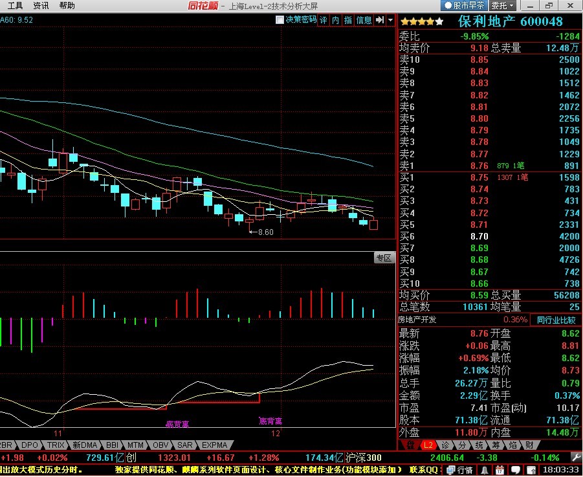Click the 内 button above the chart

(336, 20)
